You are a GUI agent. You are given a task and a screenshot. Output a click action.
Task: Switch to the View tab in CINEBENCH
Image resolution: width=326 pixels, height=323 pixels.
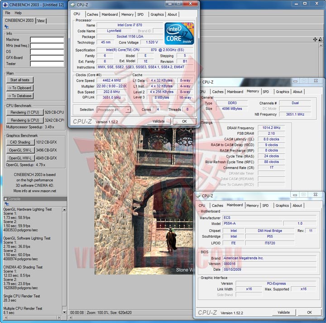coord(41,20)
